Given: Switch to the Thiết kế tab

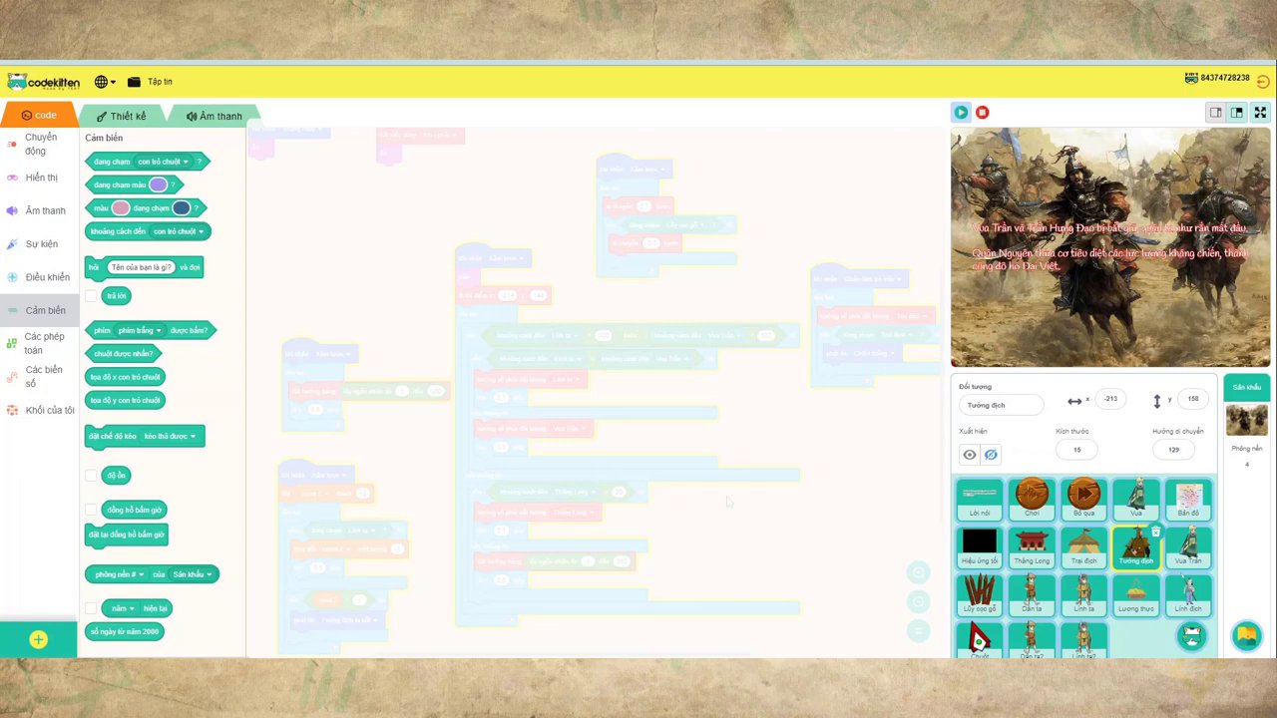Looking at the screenshot, I should [122, 117].
